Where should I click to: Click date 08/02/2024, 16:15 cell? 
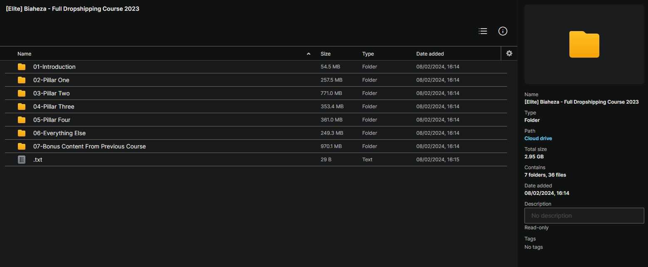point(438,160)
